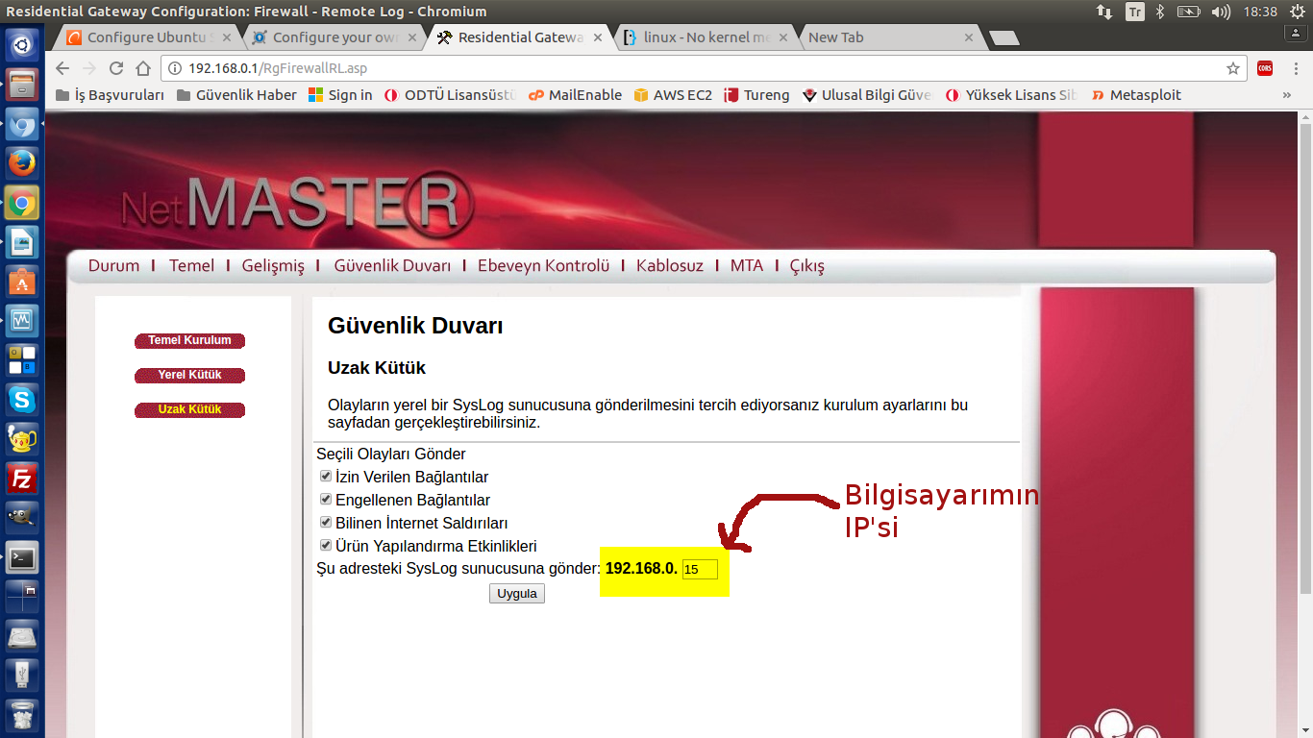Open the CORS extension icon
This screenshot has height=738, width=1313.
1265,68
